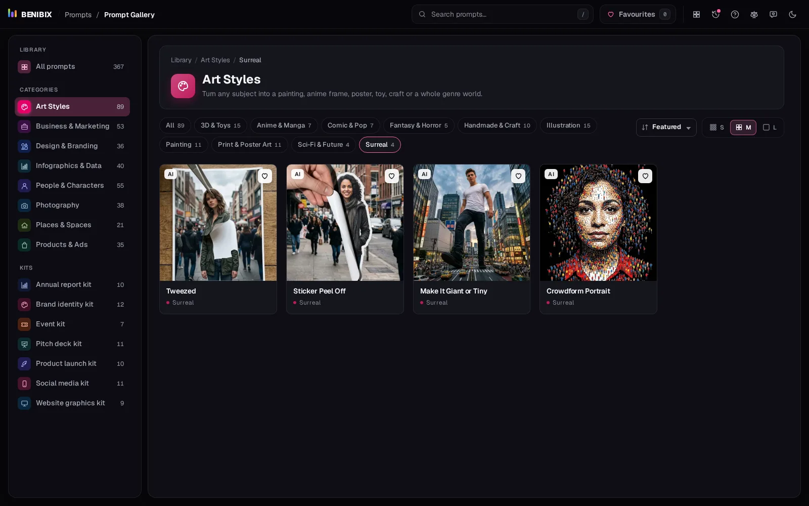The image size is (809, 506).
Task: Open All prompts in sidebar
Action: click(x=72, y=67)
